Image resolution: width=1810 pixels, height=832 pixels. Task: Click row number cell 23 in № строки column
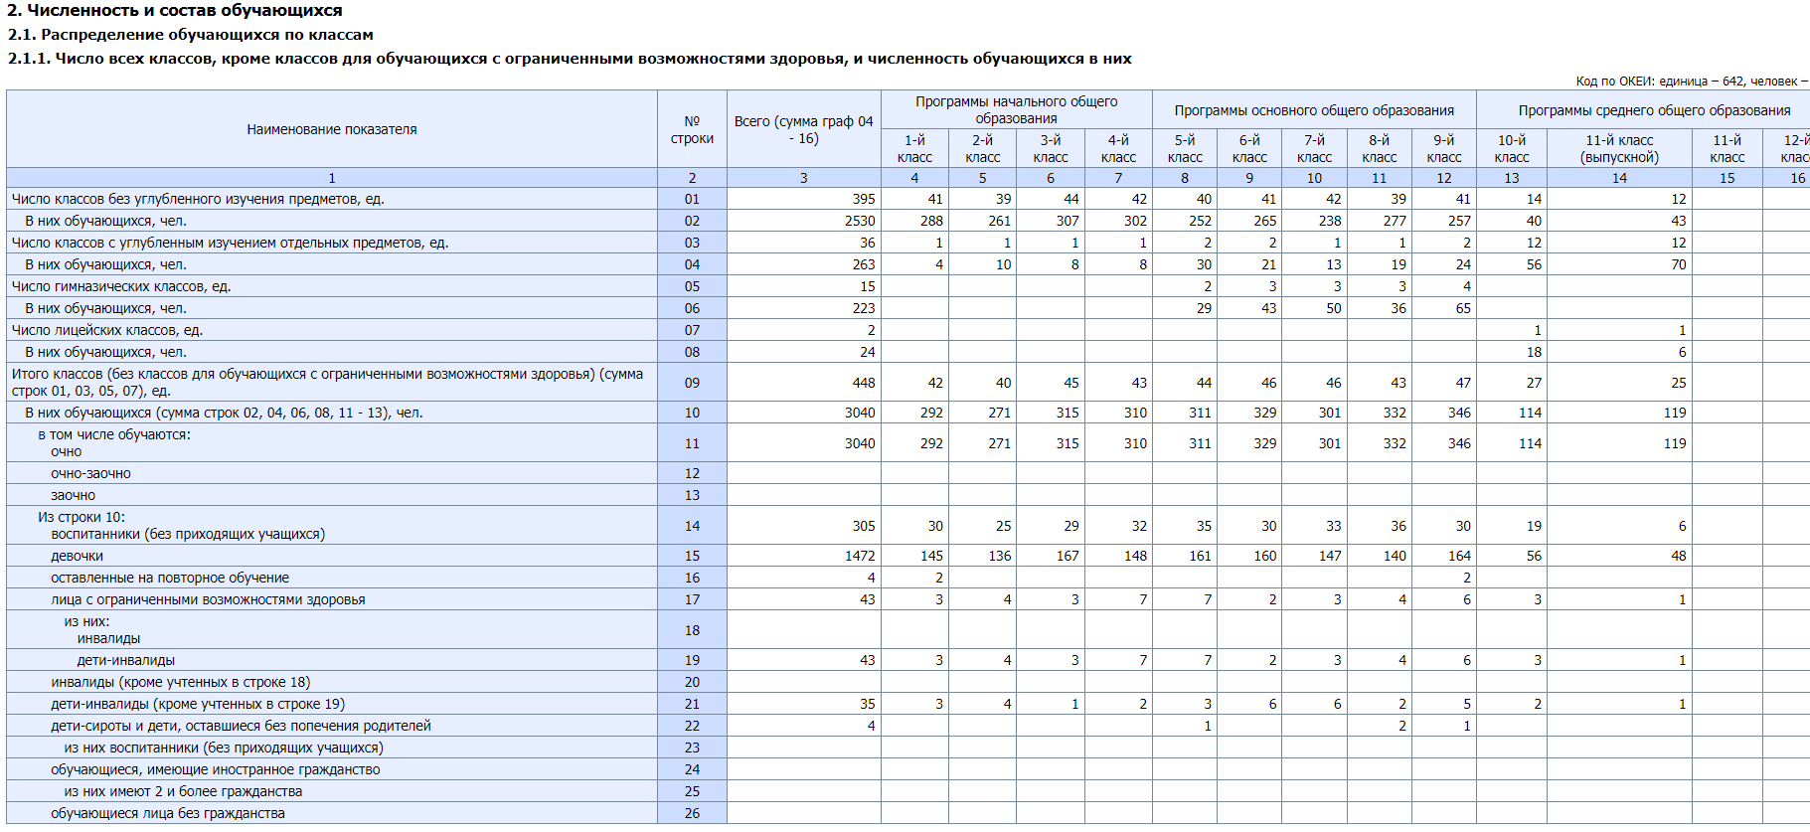[x=692, y=748]
